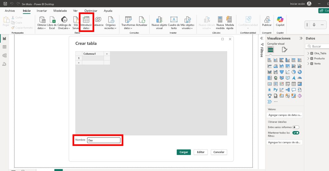Add a column with the plus header

point(107,54)
